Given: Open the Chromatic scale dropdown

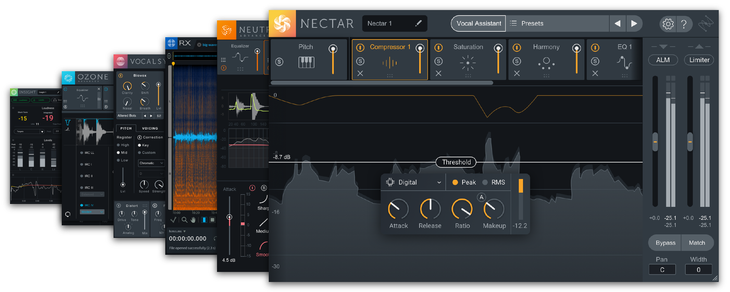Looking at the screenshot, I should (x=151, y=163).
